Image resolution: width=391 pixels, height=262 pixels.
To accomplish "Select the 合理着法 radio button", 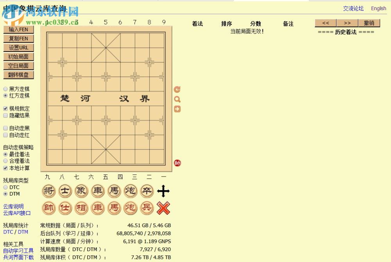I will (x=5, y=160).
